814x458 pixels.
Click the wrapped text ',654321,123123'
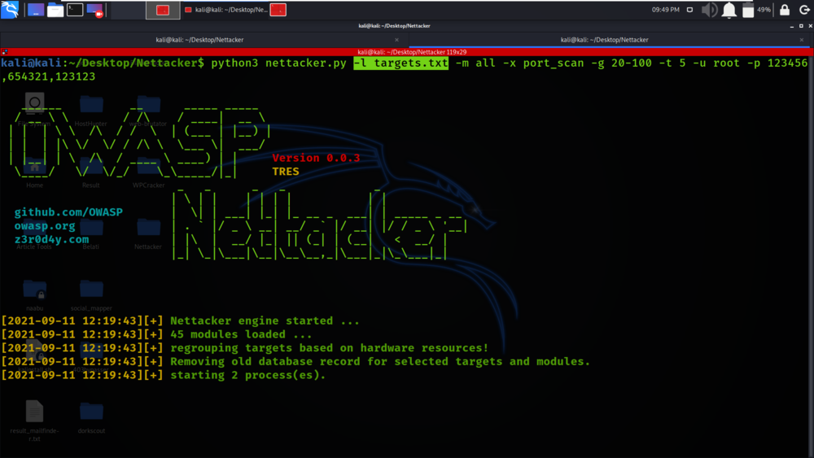pos(48,76)
